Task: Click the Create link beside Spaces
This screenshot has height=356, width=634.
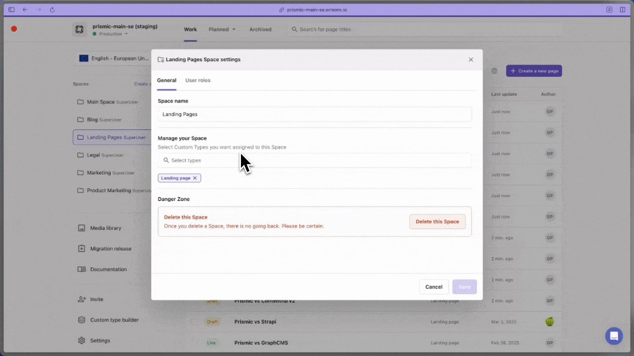Action: coord(142,84)
